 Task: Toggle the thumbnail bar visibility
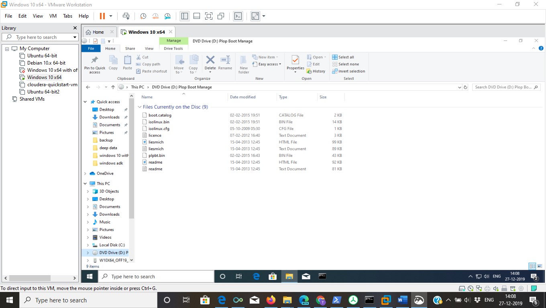click(196, 16)
